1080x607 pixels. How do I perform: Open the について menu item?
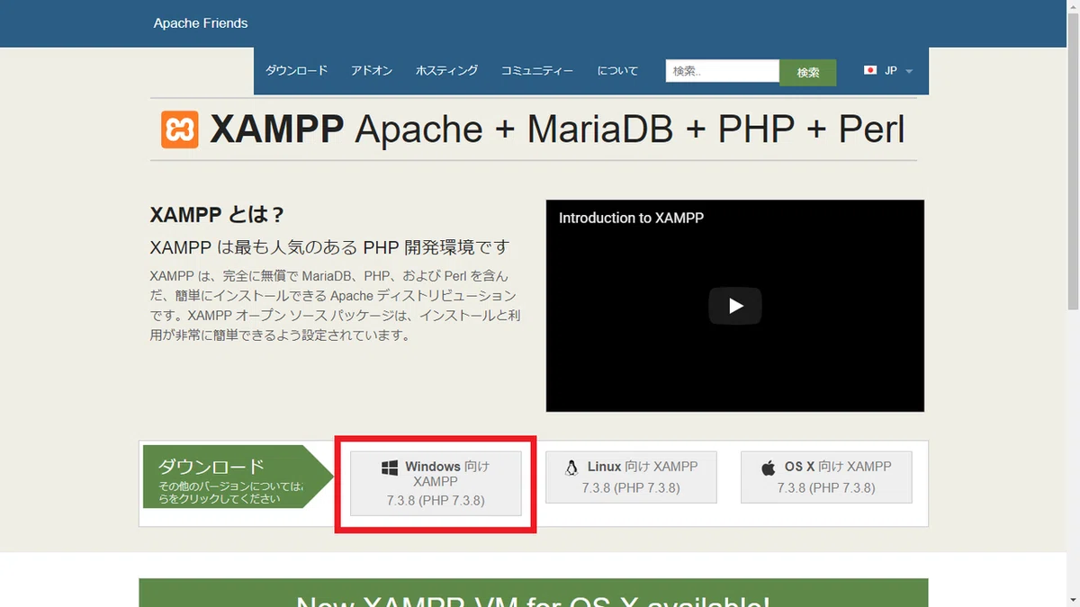617,70
